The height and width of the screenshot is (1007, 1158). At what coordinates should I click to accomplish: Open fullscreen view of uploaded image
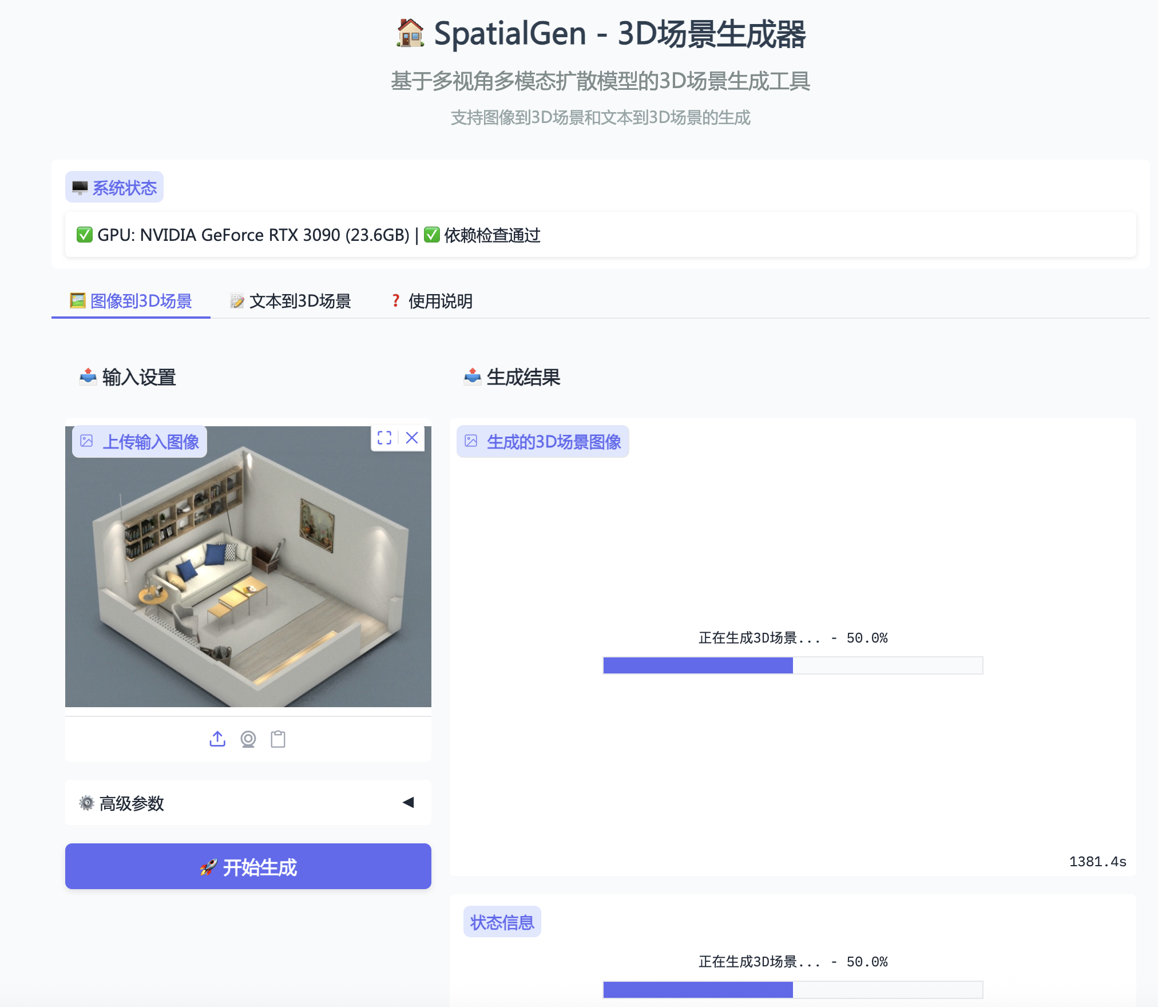coord(384,438)
